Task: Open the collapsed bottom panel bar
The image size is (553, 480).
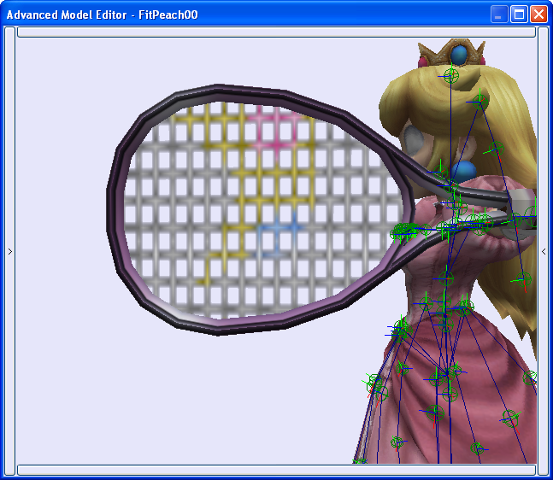Action: point(277,470)
